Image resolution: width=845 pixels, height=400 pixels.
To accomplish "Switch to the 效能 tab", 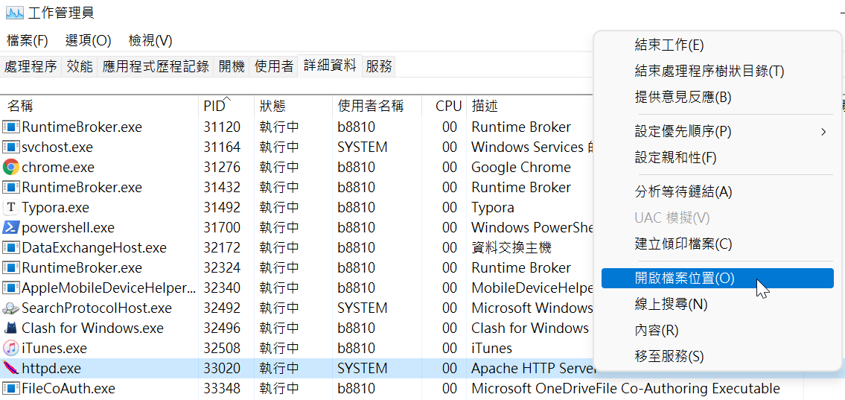I will (x=80, y=67).
